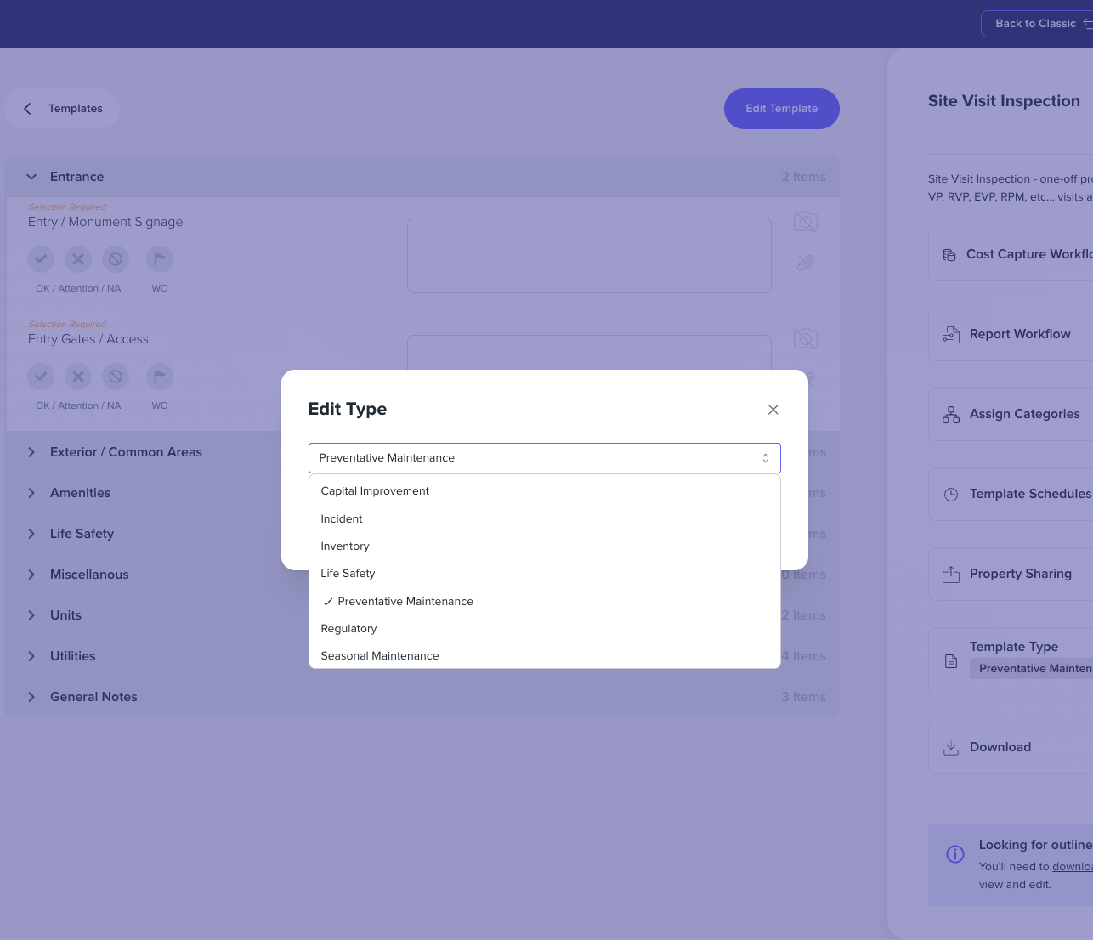Click the Edit Template button
The image size is (1093, 940).
pos(782,109)
